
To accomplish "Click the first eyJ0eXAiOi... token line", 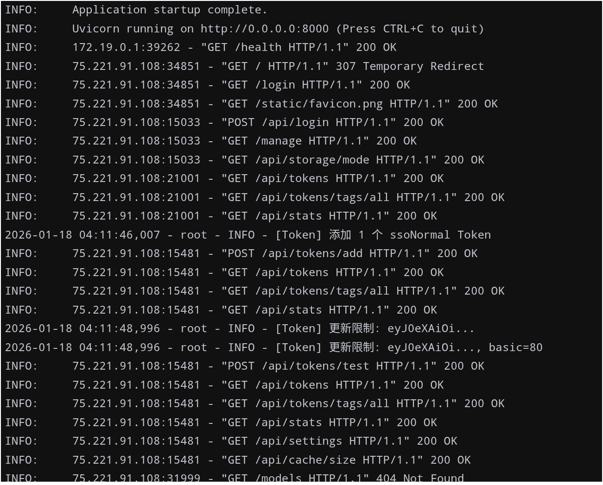I will 240,328.
